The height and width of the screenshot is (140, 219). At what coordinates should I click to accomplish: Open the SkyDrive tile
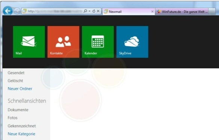pos(132,42)
